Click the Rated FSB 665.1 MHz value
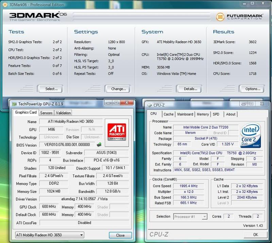 [x=189, y=203]
